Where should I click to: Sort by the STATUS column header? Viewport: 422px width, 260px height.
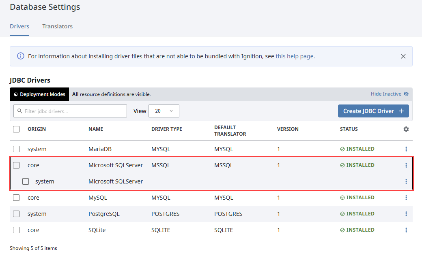(x=349, y=129)
